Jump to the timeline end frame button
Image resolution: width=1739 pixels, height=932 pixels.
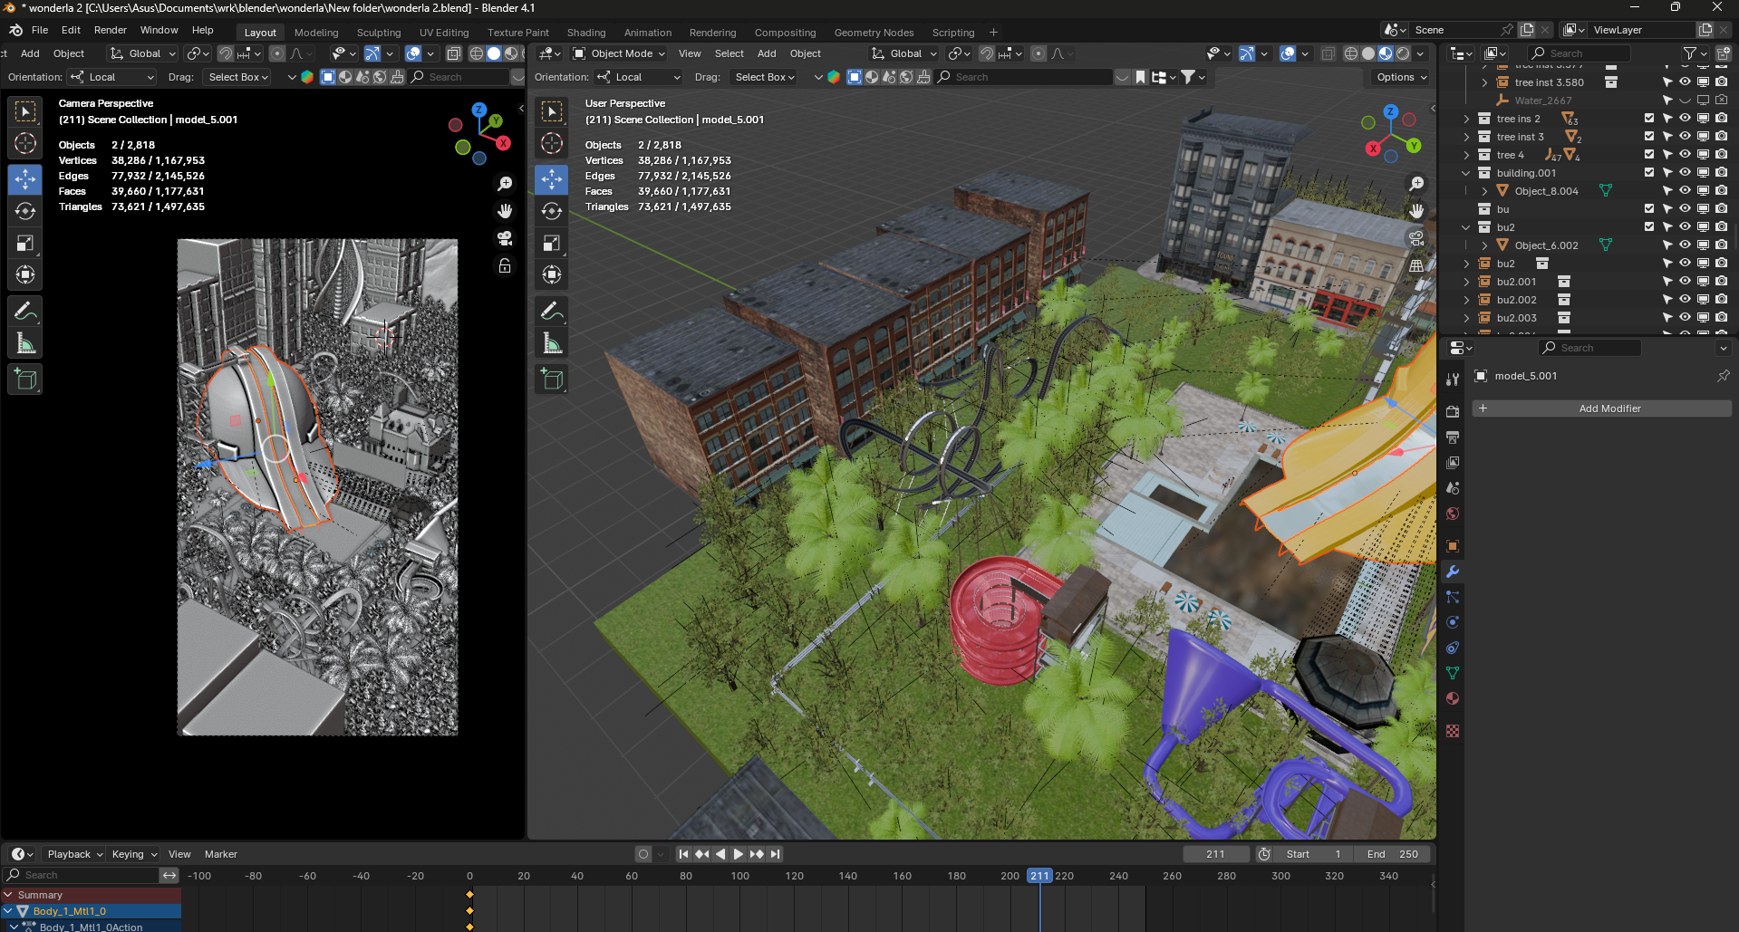click(775, 854)
